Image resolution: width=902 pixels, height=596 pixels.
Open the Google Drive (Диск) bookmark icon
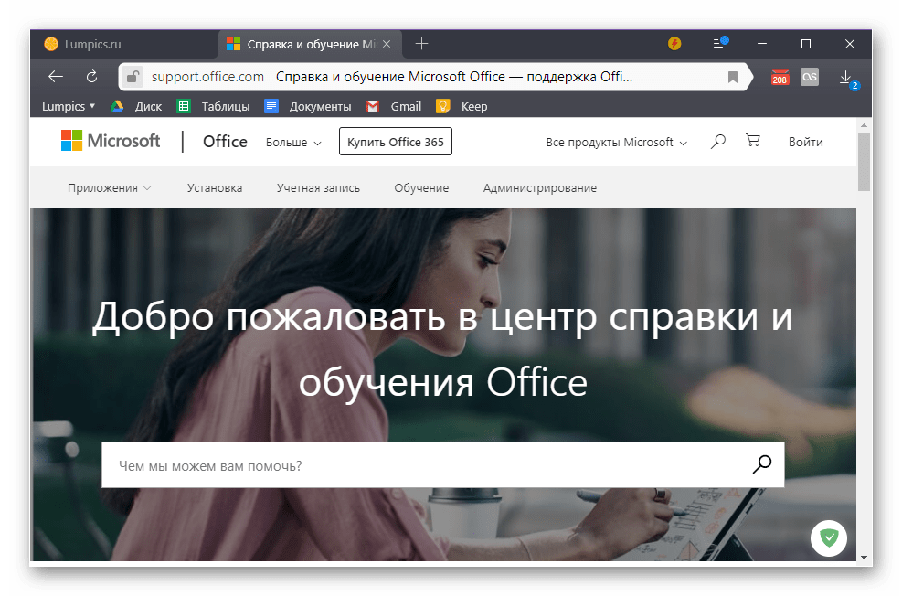pyautogui.click(x=117, y=106)
